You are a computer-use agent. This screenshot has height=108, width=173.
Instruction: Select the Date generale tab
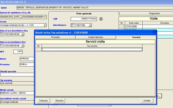pyautogui.click(x=84, y=14)
